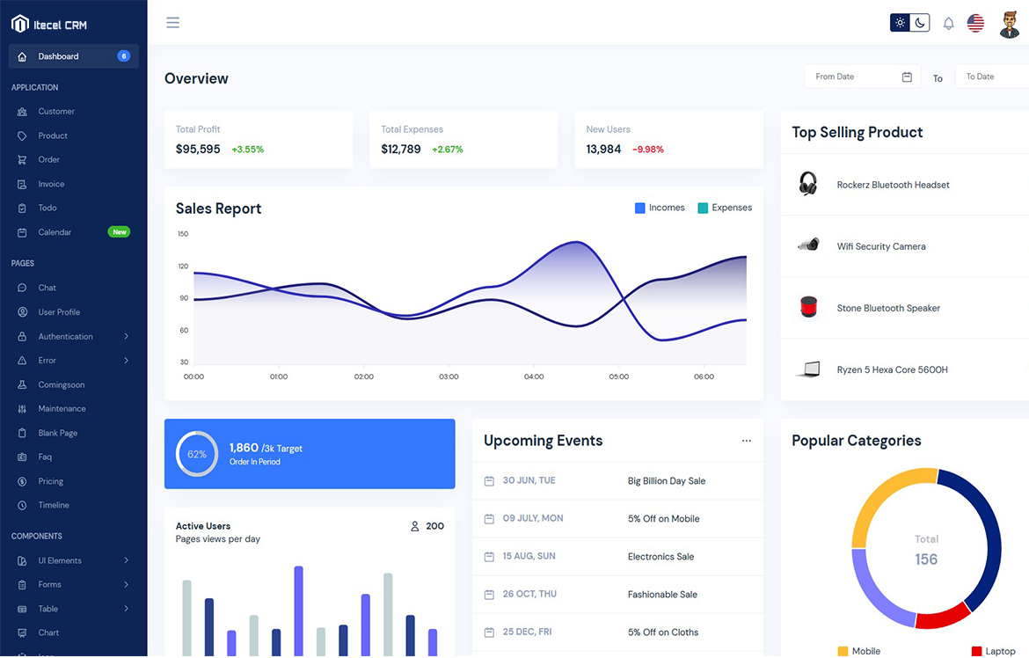Click the green New badge on Calendar
This screenshot has height=658, width=1029.
(x=119, y=232)
